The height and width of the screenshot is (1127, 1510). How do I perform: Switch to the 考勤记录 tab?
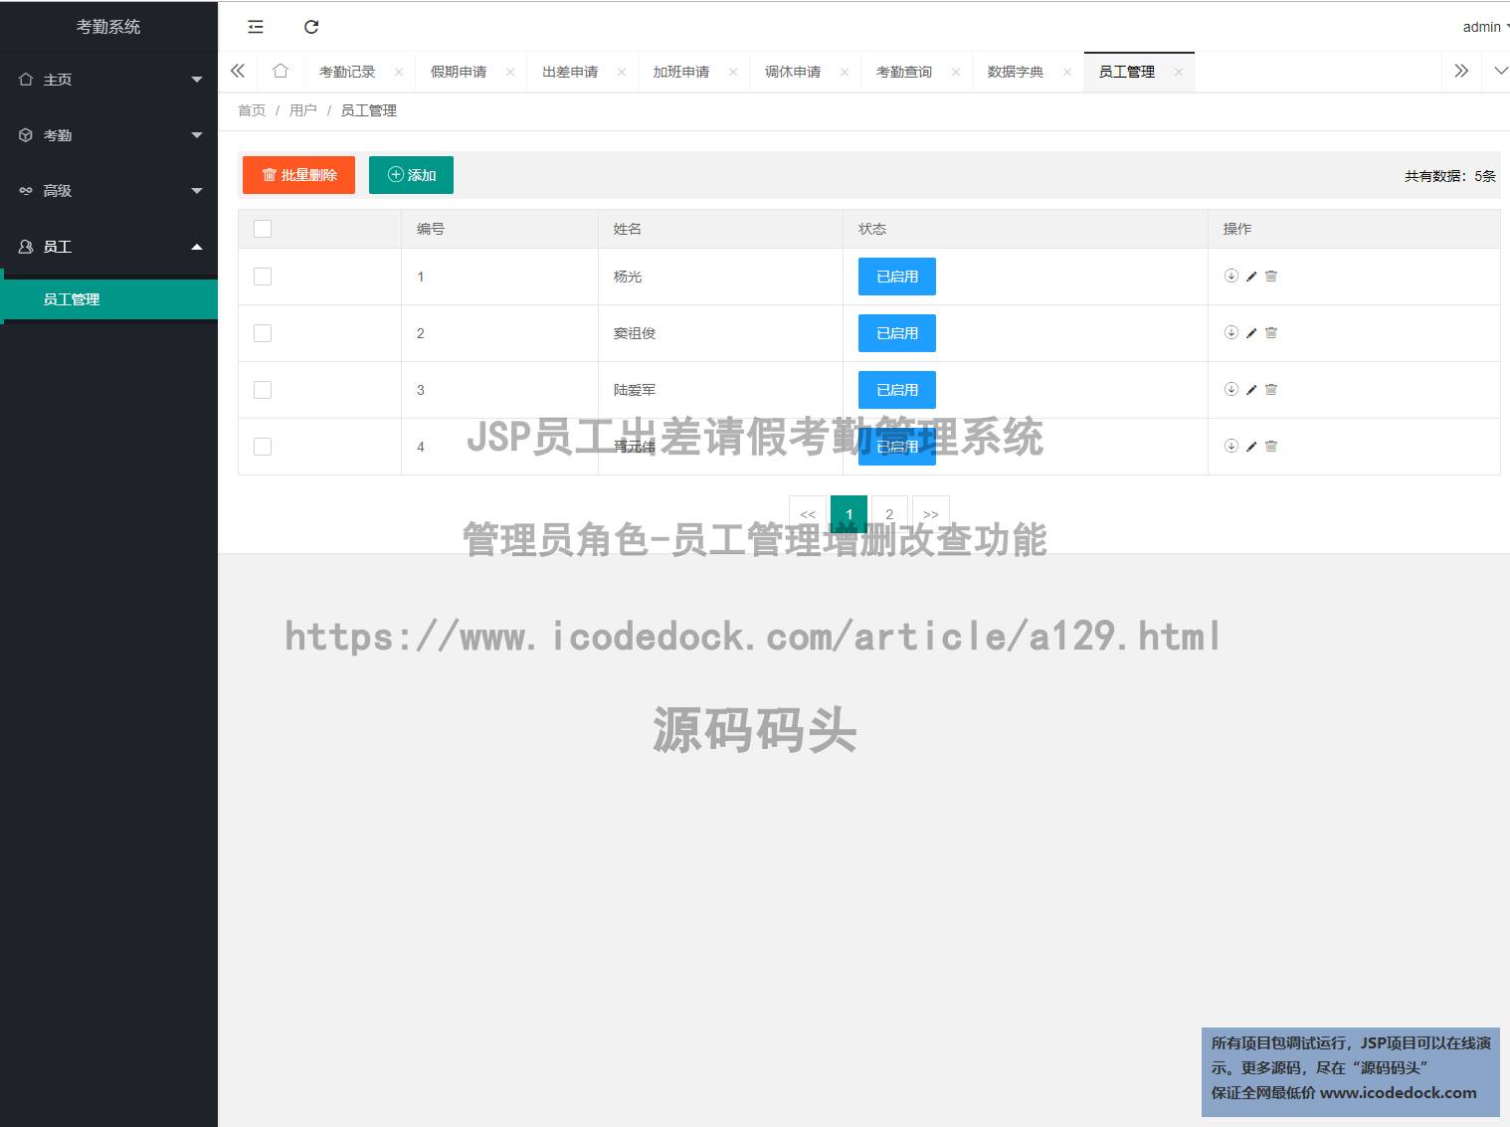click(347, 72)
